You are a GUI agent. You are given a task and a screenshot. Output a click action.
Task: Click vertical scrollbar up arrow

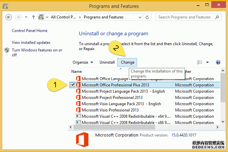tap(223, 71)
